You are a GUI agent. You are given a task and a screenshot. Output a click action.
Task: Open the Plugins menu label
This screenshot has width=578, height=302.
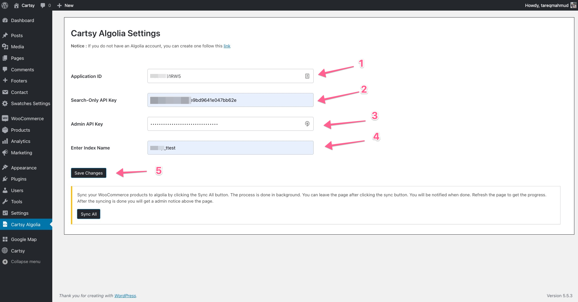coord(19,179)
